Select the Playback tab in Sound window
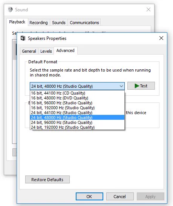 tap(17, 22)
